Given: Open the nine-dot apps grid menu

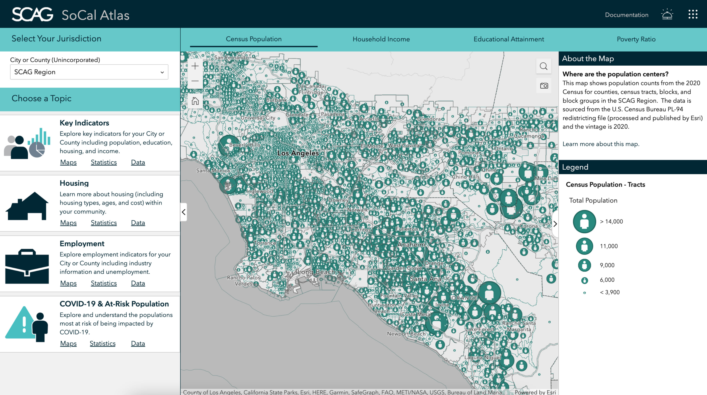Looking at the screenshot, I should coord(693,14).
